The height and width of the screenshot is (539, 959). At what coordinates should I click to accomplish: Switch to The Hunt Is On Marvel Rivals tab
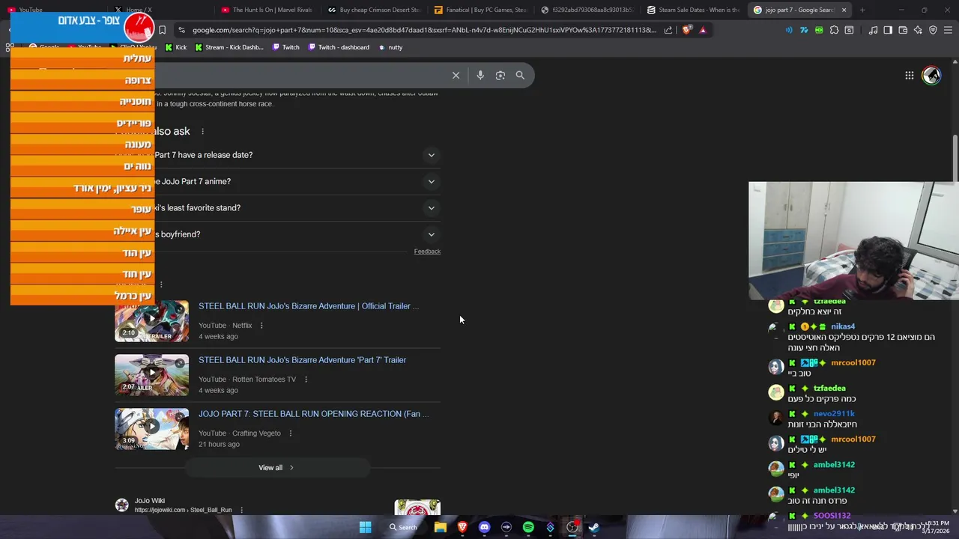click(267, 10)
